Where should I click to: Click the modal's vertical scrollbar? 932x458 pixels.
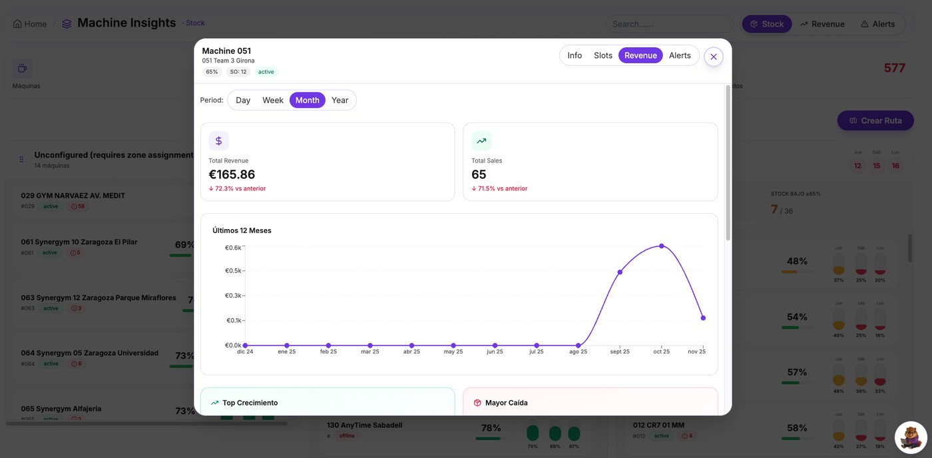coord(728,163)
